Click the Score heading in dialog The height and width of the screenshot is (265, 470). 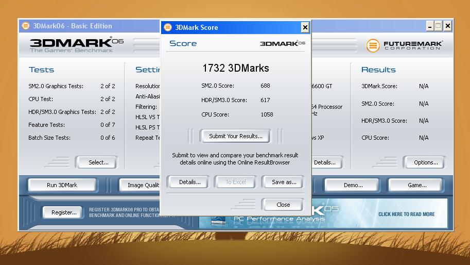coord(183,43)
